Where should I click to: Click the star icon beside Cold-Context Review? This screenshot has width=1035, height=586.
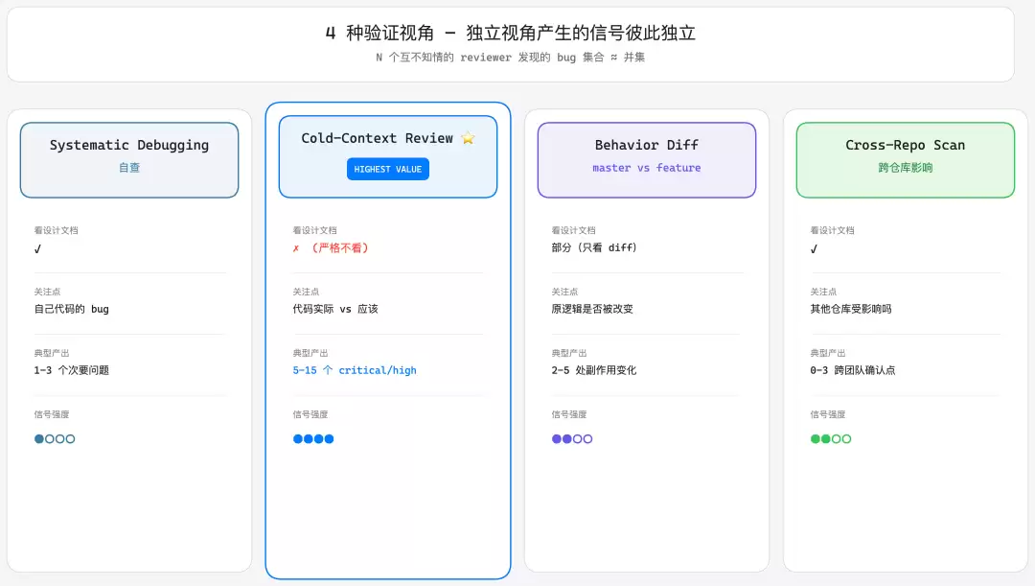tap(468, 138)
